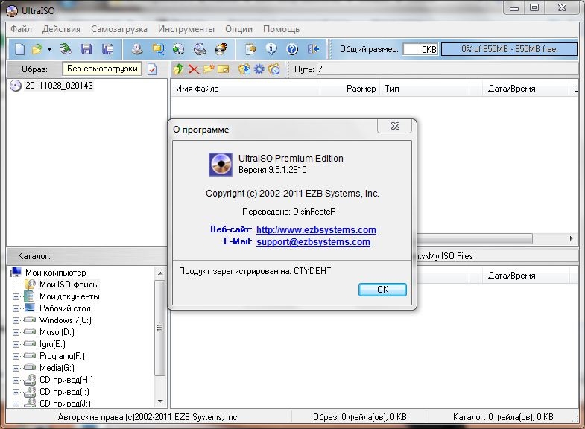
Task: Click the Burn CD image flame icon
Action: pyautogui.click(x=221, y=49)
